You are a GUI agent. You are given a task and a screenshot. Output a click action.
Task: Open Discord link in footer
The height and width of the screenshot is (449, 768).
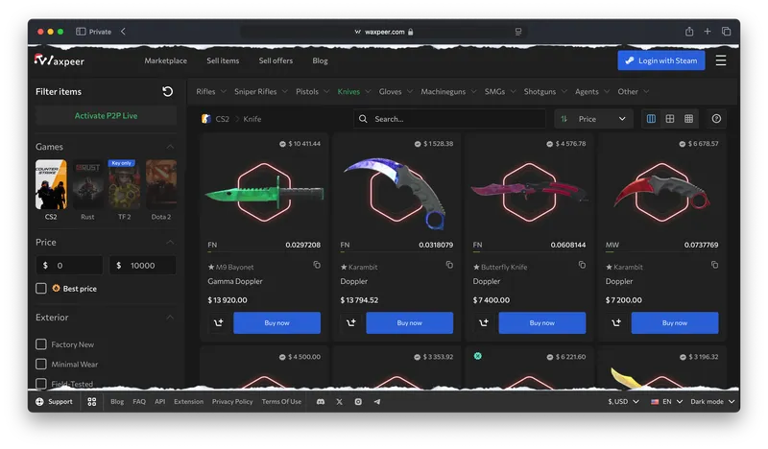(x=321, y=401)
